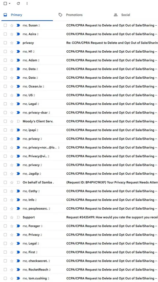
Task: Mark Support email as important
Action: pyautogui.click(x=18, y=217)
